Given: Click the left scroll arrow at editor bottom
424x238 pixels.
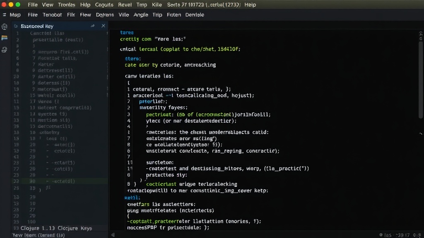Looking at the screenshot, I should (x=113, y=235).
